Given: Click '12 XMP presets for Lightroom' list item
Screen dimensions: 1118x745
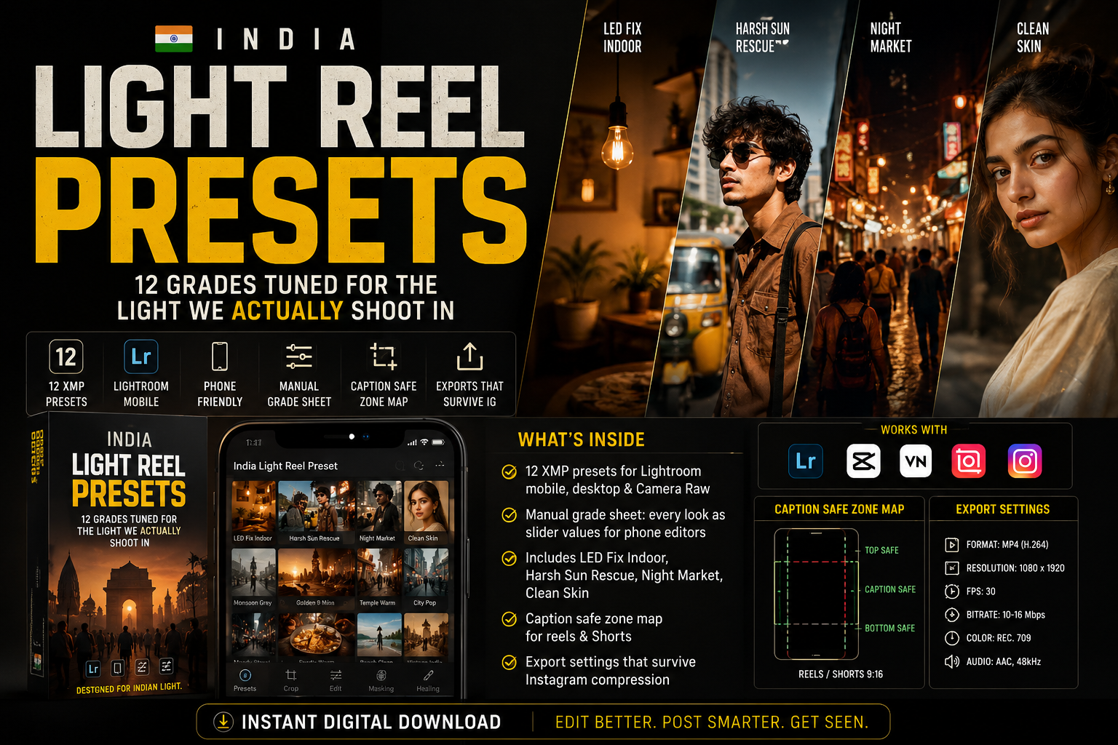Looking at the screenshot, I should point(617,480).
